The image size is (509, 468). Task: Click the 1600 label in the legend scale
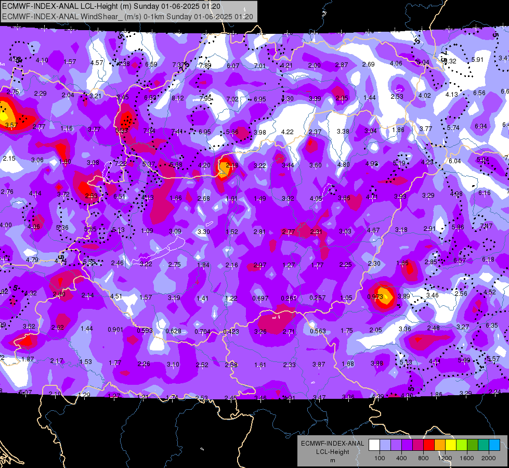coord(467,458)
